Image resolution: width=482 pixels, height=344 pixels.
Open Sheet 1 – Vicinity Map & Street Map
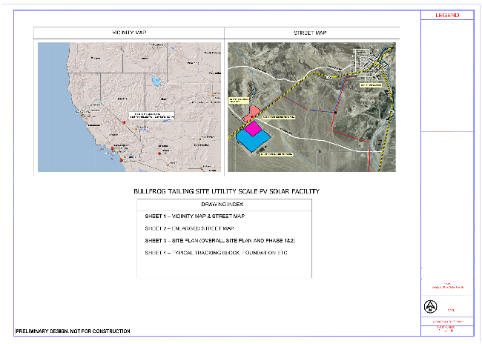pos(195,216)
